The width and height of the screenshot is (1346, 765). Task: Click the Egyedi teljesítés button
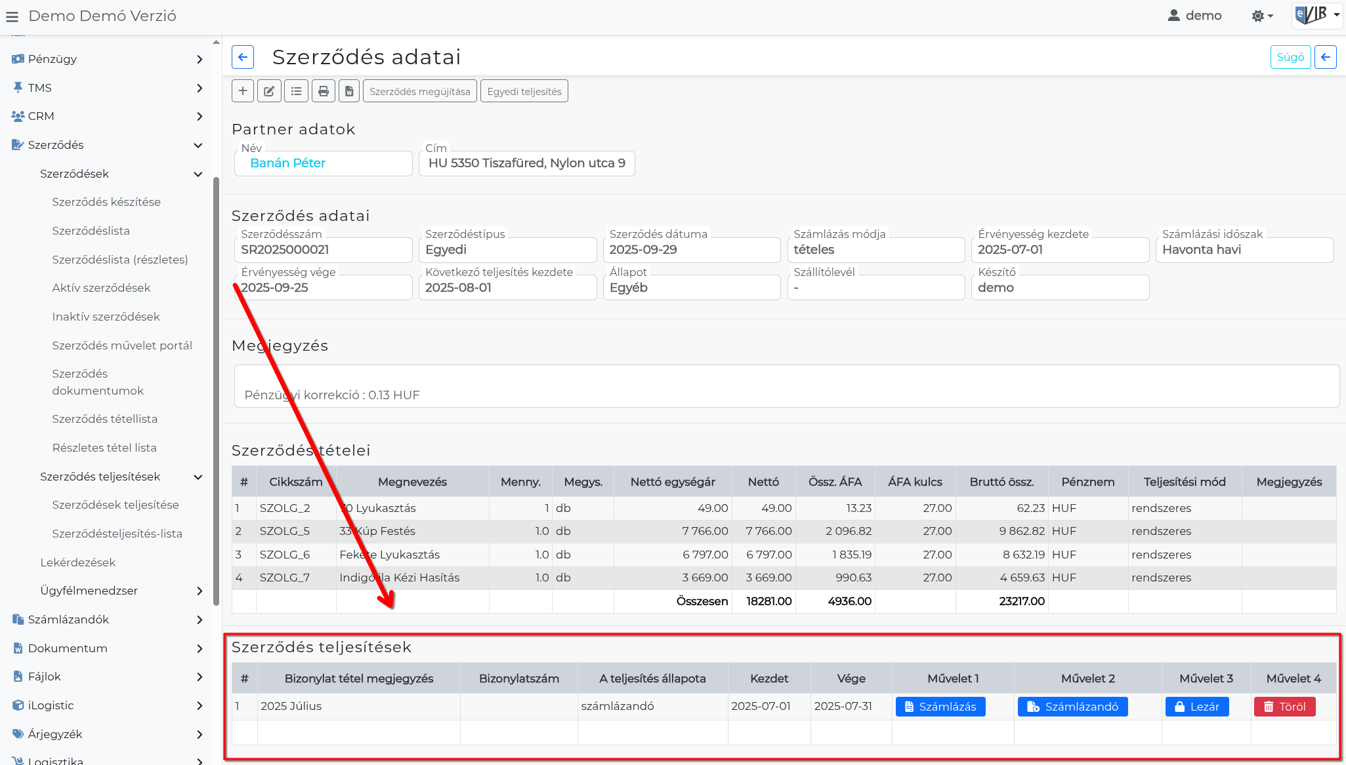click(x=524, y=91)
